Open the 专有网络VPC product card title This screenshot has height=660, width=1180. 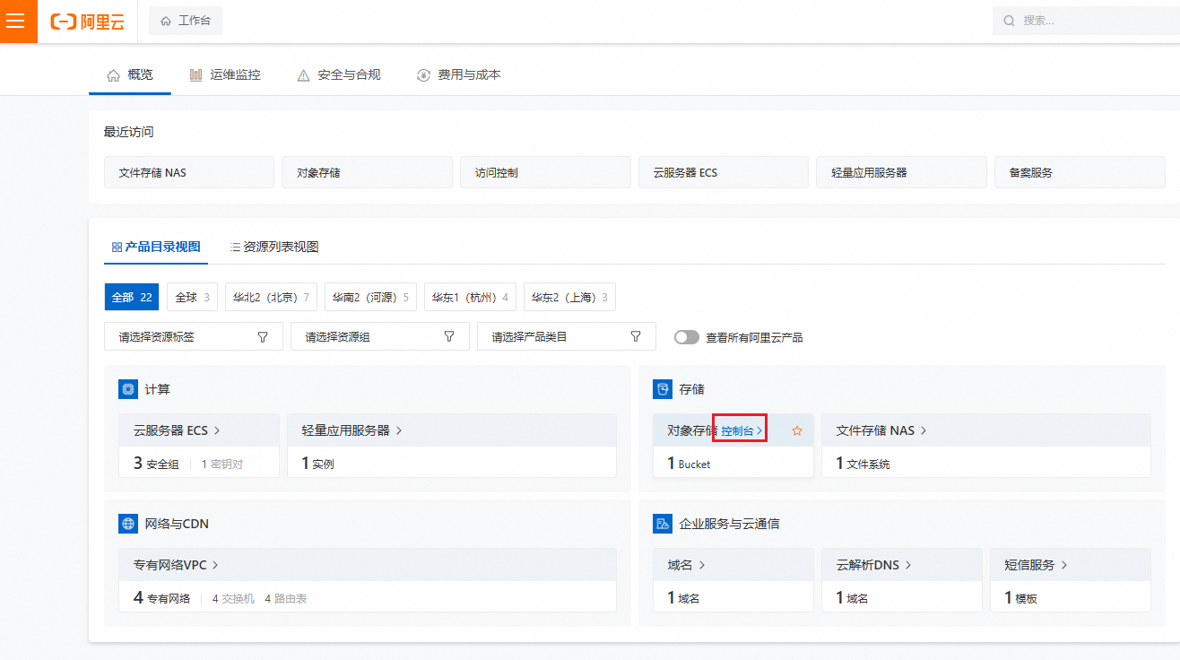click(176, 565)
